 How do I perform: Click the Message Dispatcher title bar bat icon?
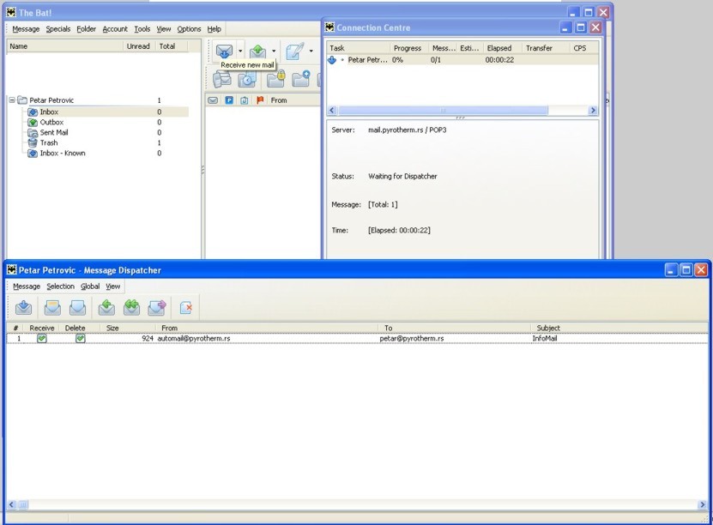12,270
